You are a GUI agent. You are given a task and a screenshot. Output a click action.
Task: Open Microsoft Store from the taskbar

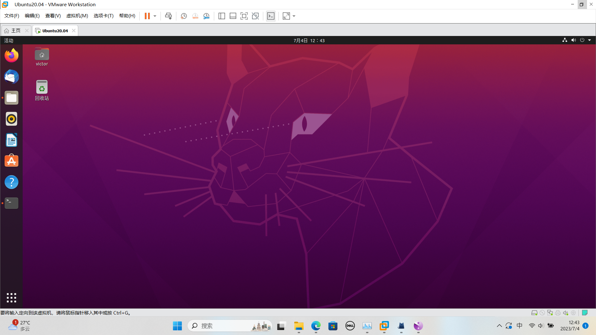click(333, 326)
